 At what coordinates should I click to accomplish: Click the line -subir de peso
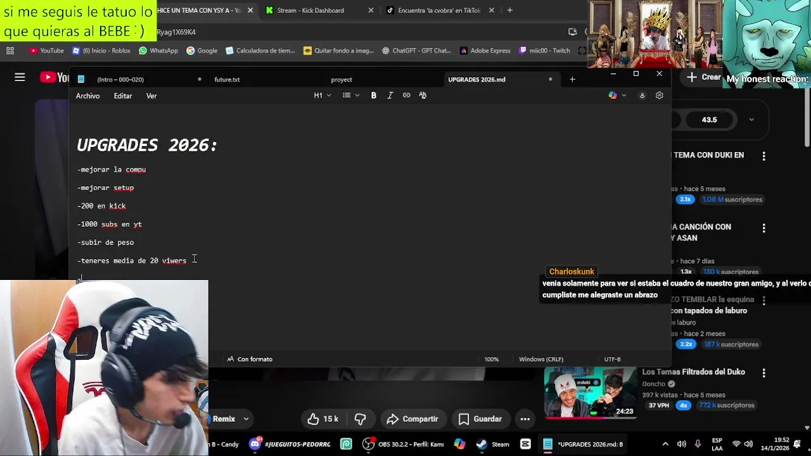106,243
